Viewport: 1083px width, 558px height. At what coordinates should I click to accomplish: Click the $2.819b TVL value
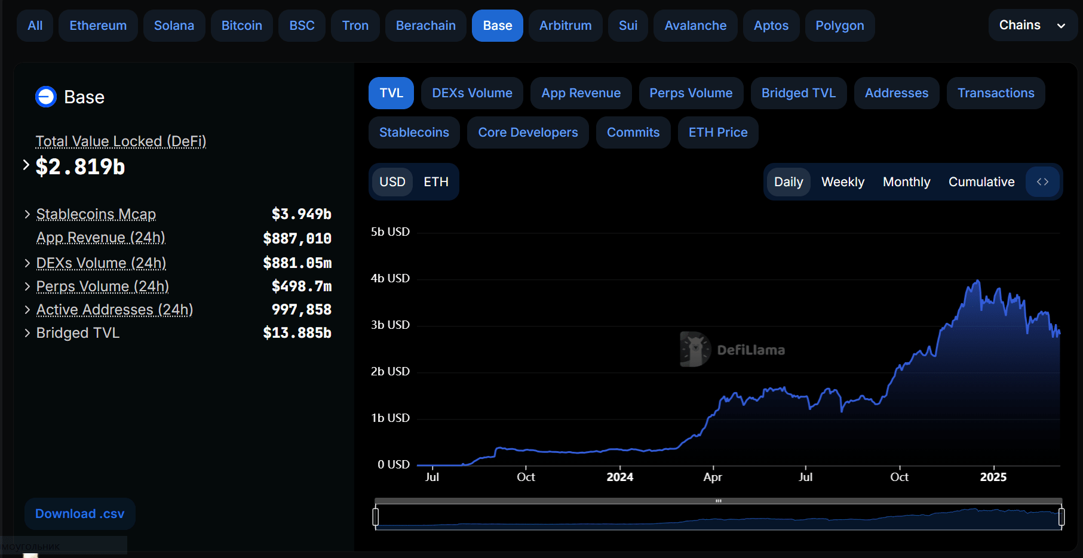(x=80, y=167)
